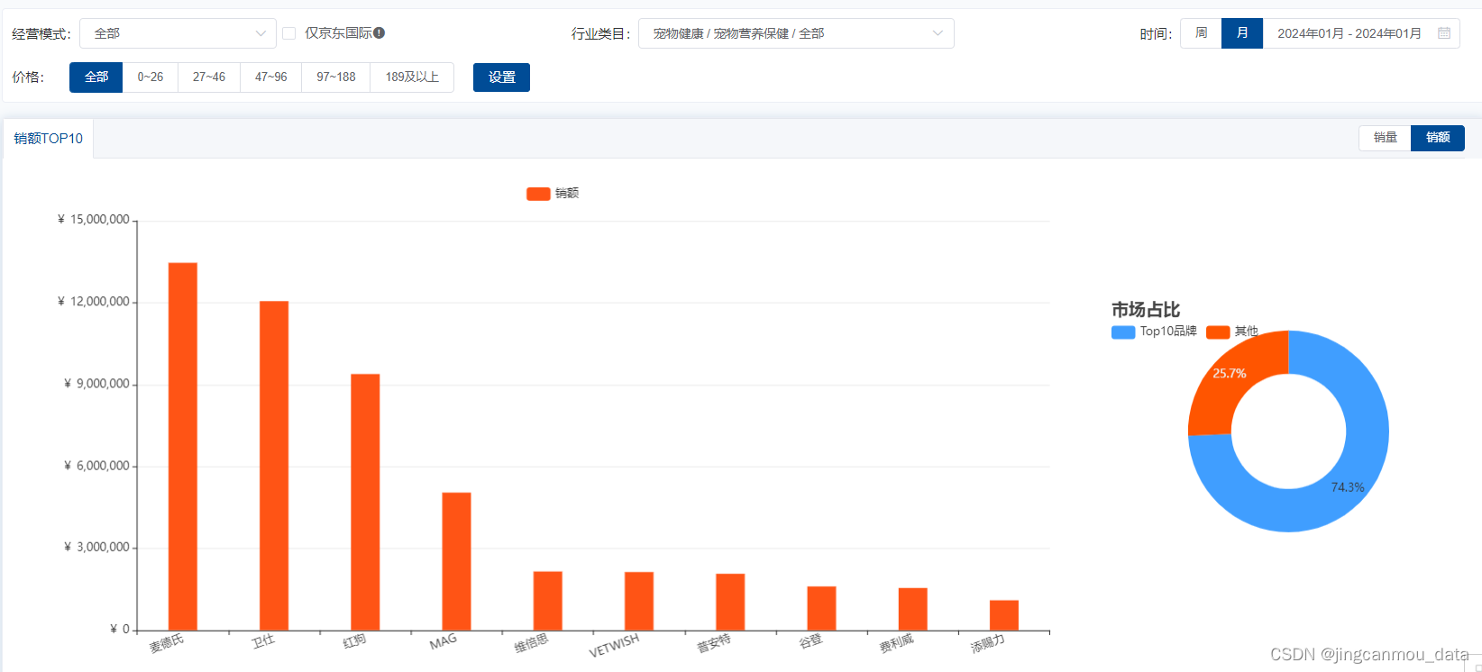Click the VETWISH x-axis label
The image size is (1482, 672).
(x=614, y=645)
